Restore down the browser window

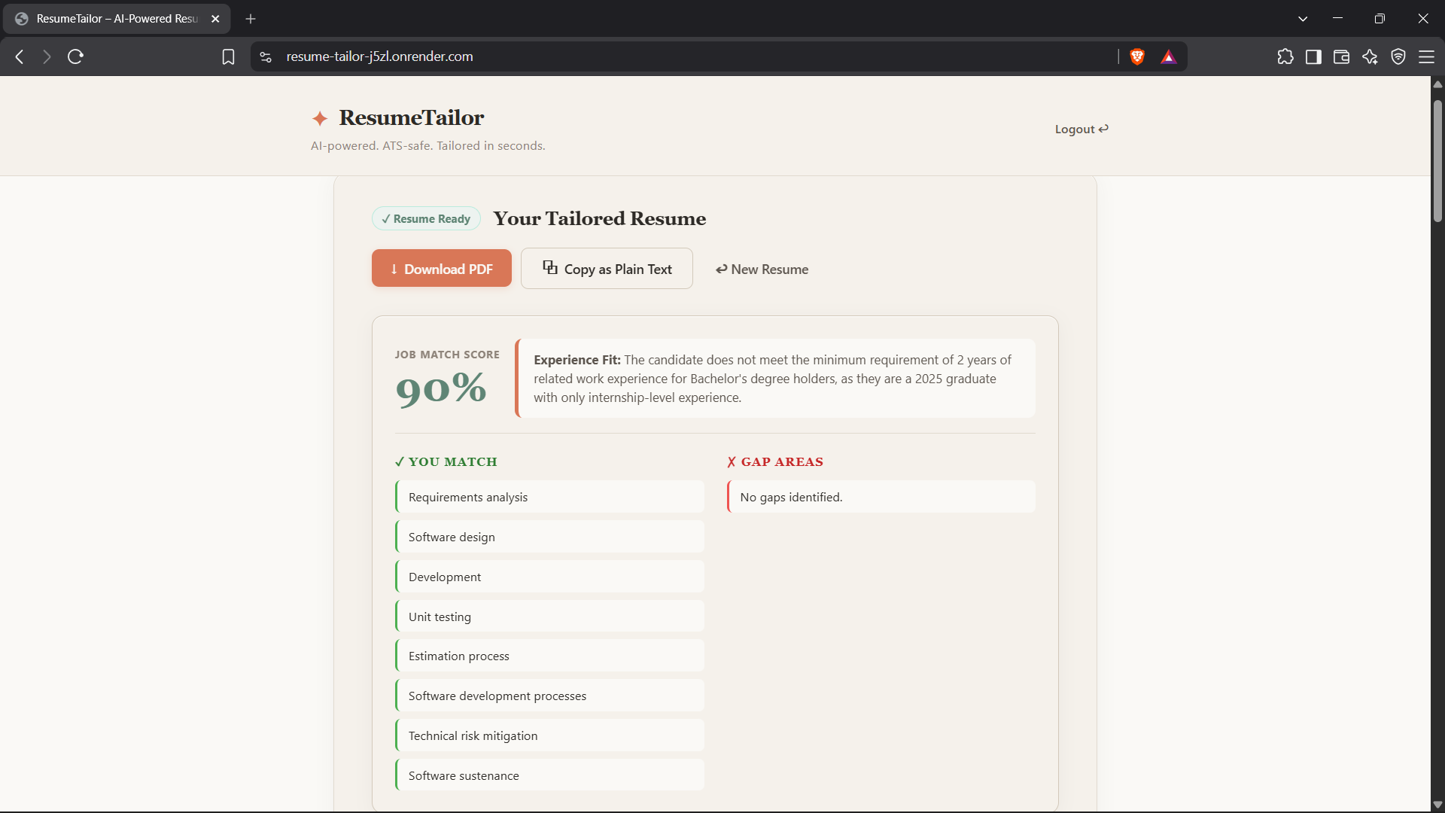pyautogui.click(x=1380, y=19)
